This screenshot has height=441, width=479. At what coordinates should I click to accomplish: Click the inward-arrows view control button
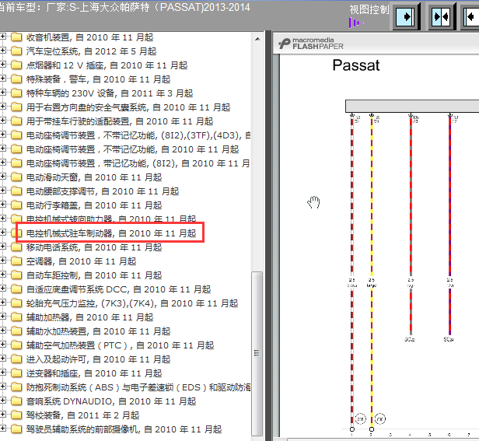click(442, 16)
